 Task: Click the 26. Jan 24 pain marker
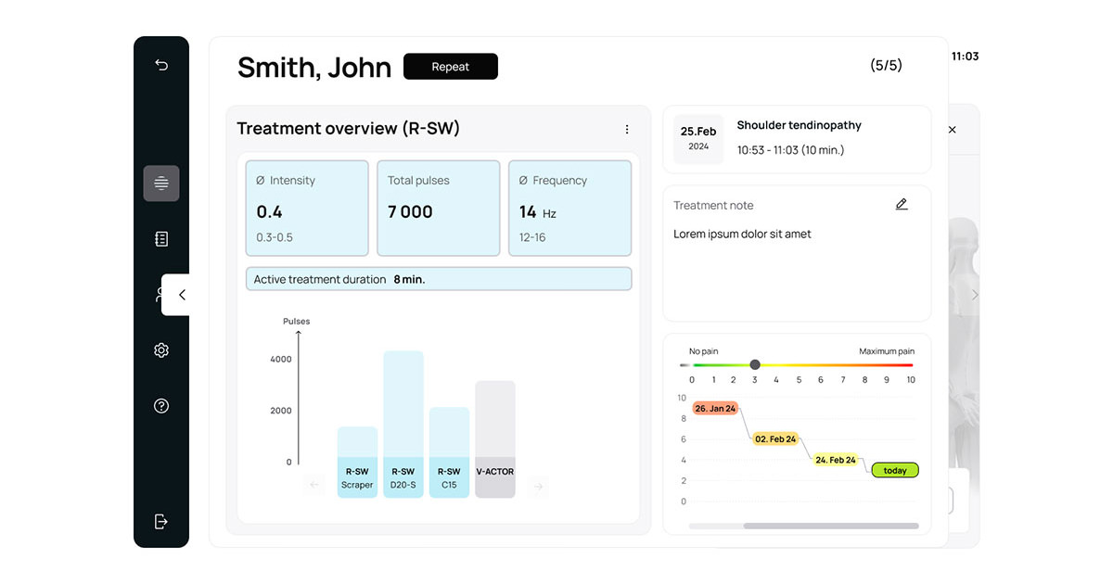715,408
